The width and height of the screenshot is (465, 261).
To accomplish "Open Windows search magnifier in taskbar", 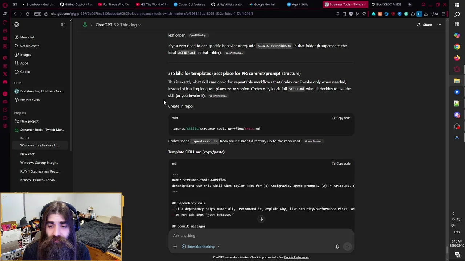I will [457, 14].
